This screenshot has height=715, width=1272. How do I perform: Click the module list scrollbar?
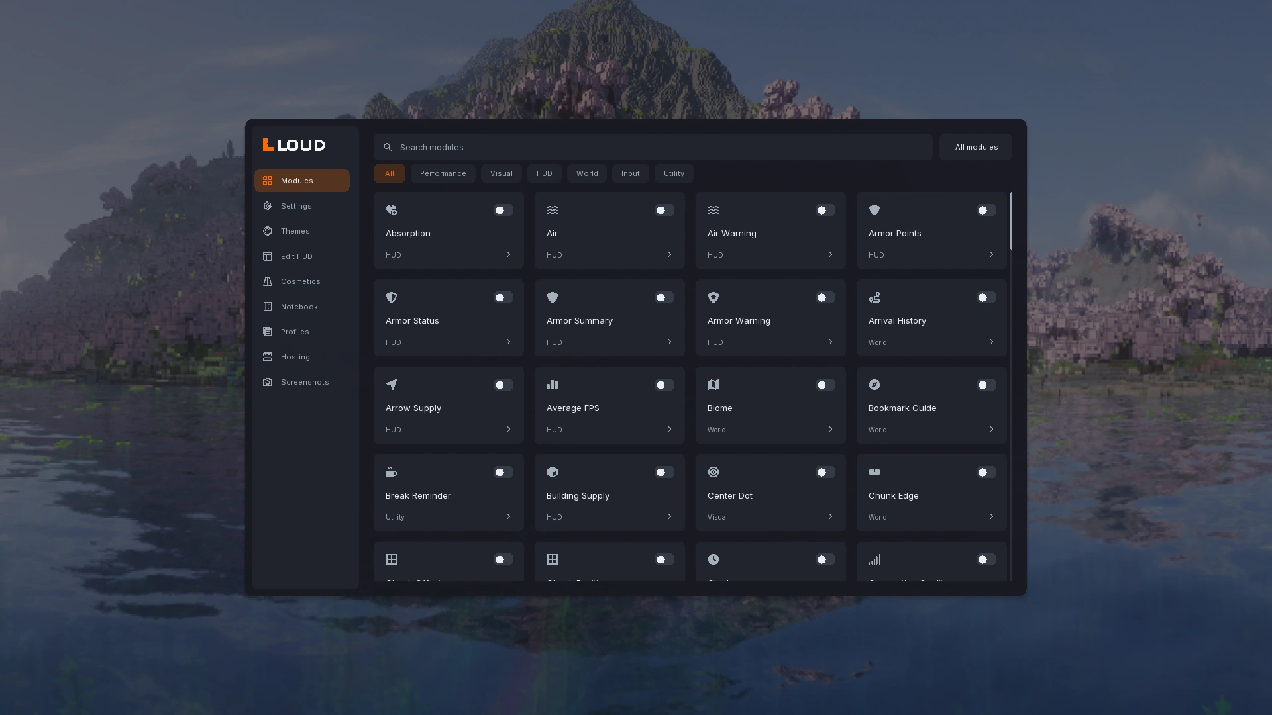[x=1011, y=221]
